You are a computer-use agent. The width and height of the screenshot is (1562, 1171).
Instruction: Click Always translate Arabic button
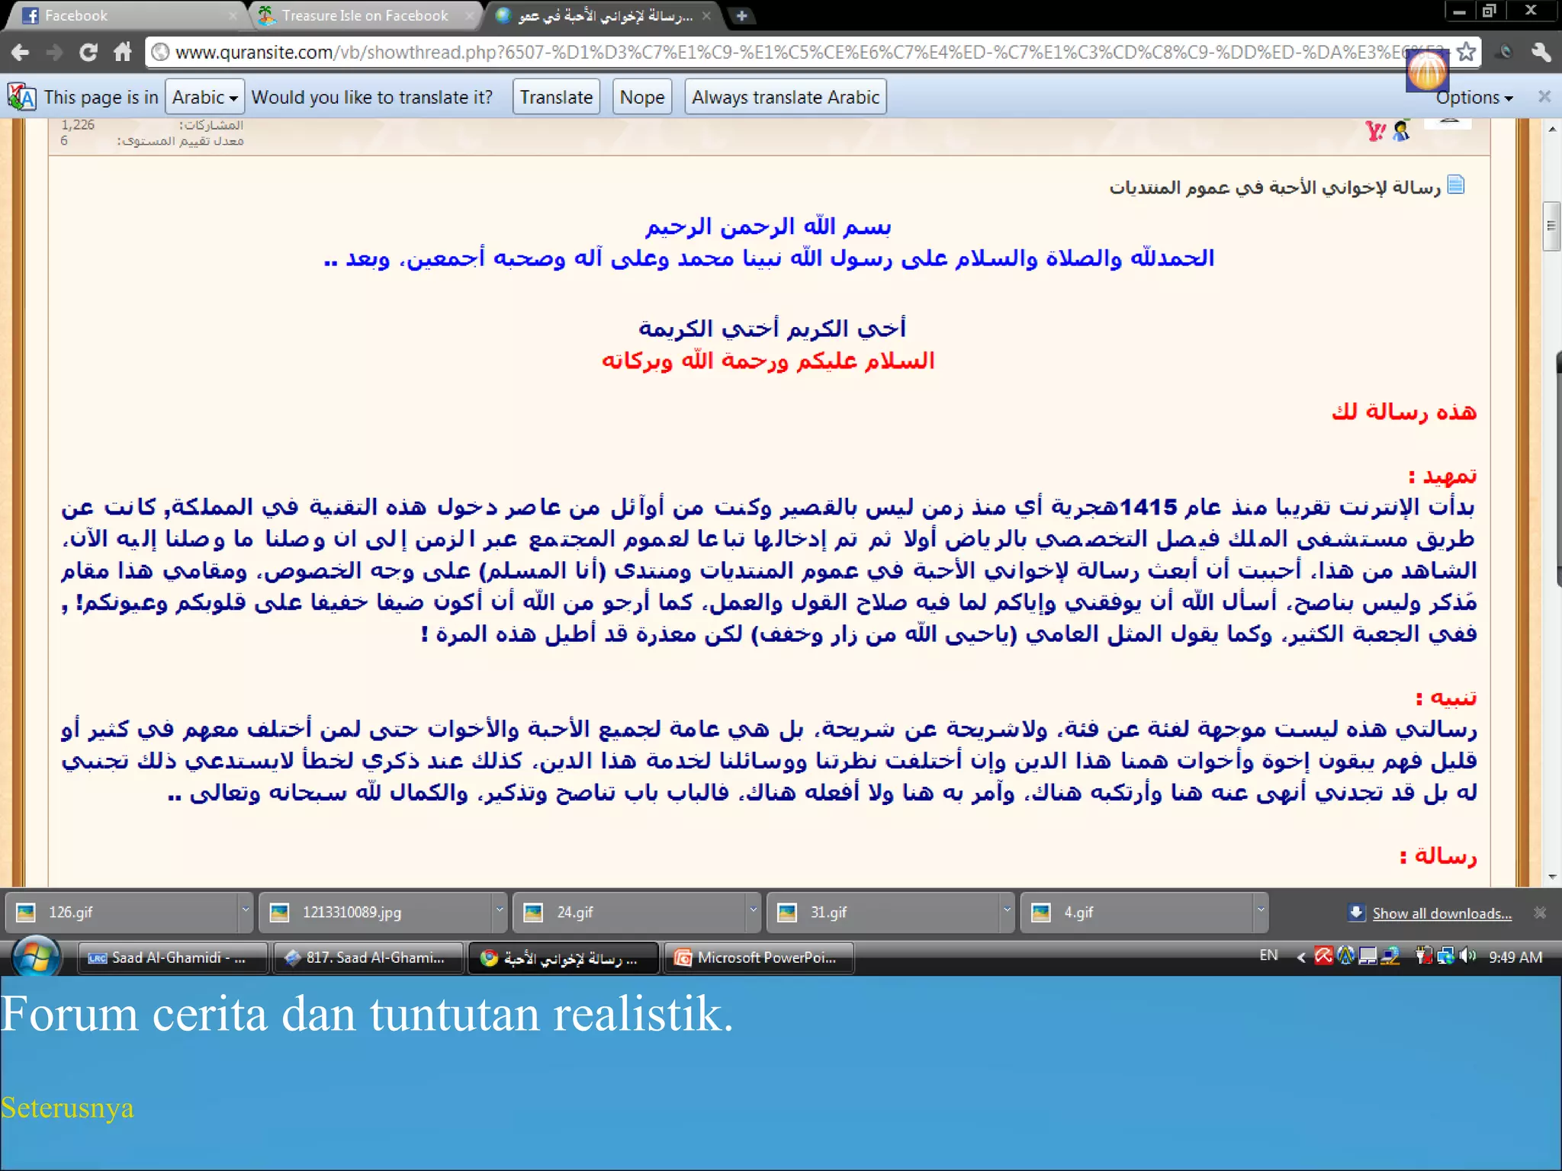click(x=785, y=98)
